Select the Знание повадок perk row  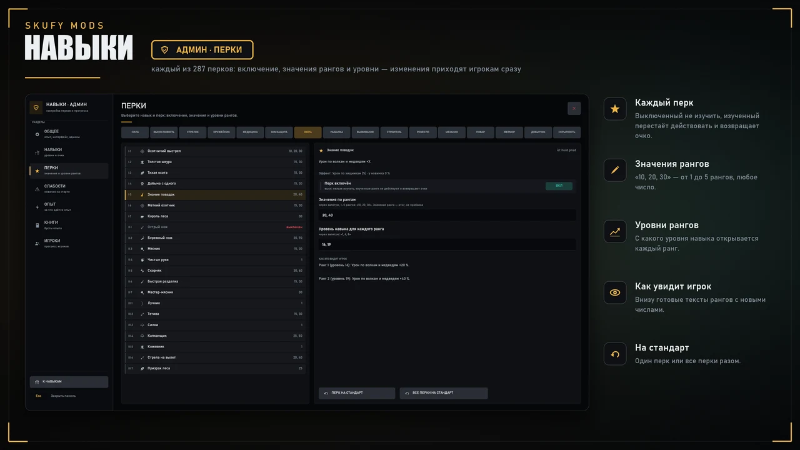point(216,194)
